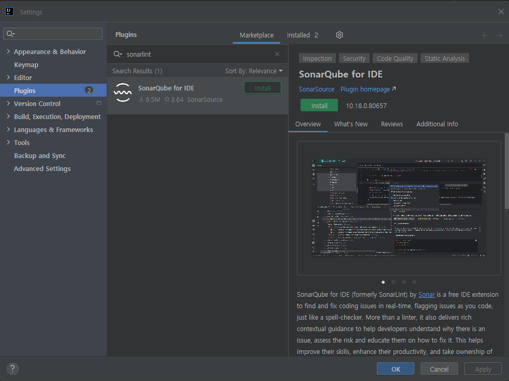
Task: Follow the Sonar hyperlink in description
Action: coord(426,294)
